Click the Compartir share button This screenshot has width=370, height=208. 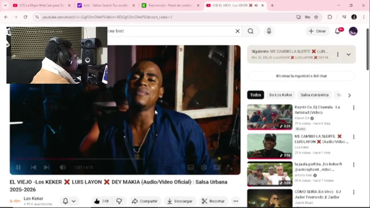pyautogui.click(x=145, y=201)
